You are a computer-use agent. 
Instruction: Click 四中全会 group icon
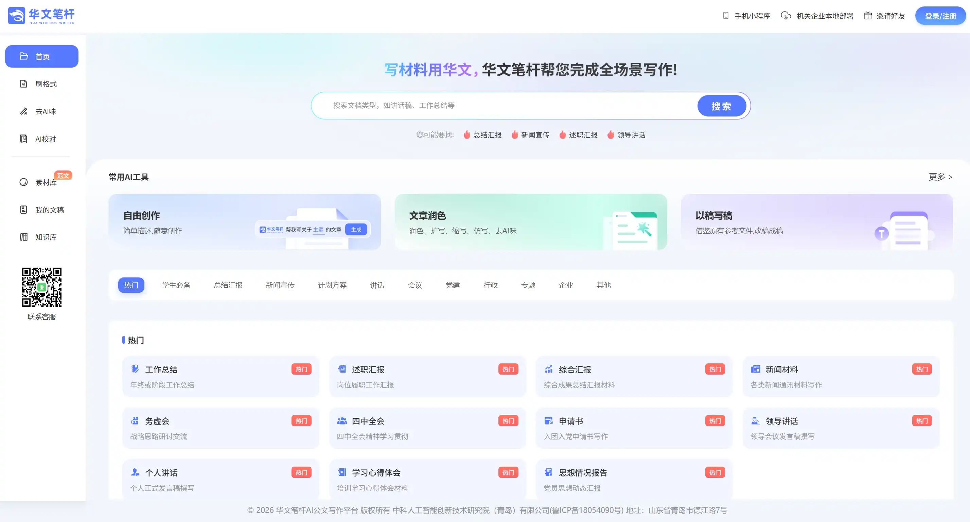coord(342,420)
